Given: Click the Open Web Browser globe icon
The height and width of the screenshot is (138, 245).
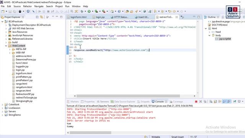Looking at the screenshot, I should tap(145, 11).
